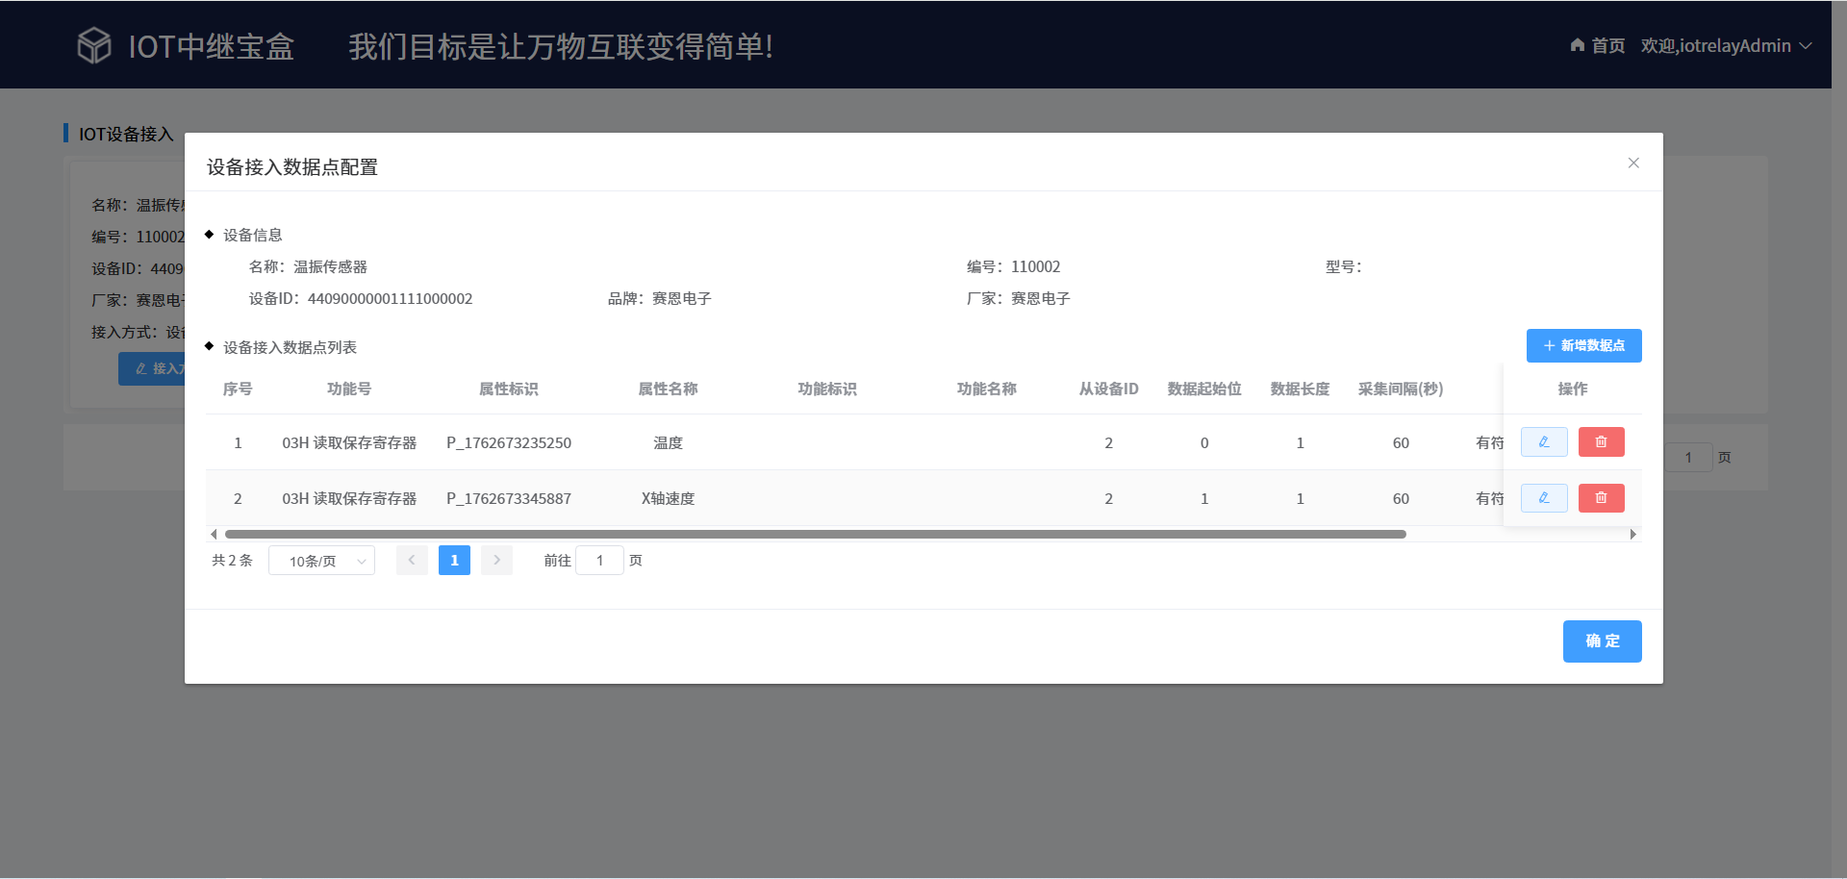Viewport: 1847px width, 879px height.
Task: Click the IOT中继宝盒 cube logo
Action: pos(94,45)
